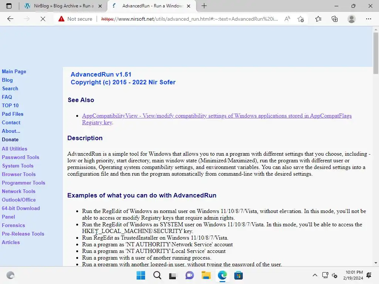Open the muted volume tray icon
The width and height of the screenshot is (379, 284).
[x=335, y=275]
